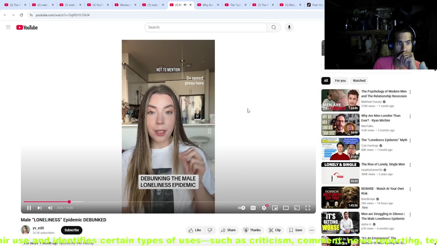This screenshot has width=437, height=246.
Task: Go to YouTube home via logo
Action: (27, 27)
